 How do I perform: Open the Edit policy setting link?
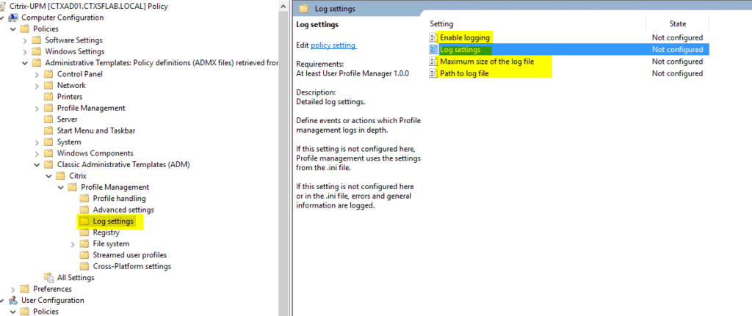pos(333,45)
